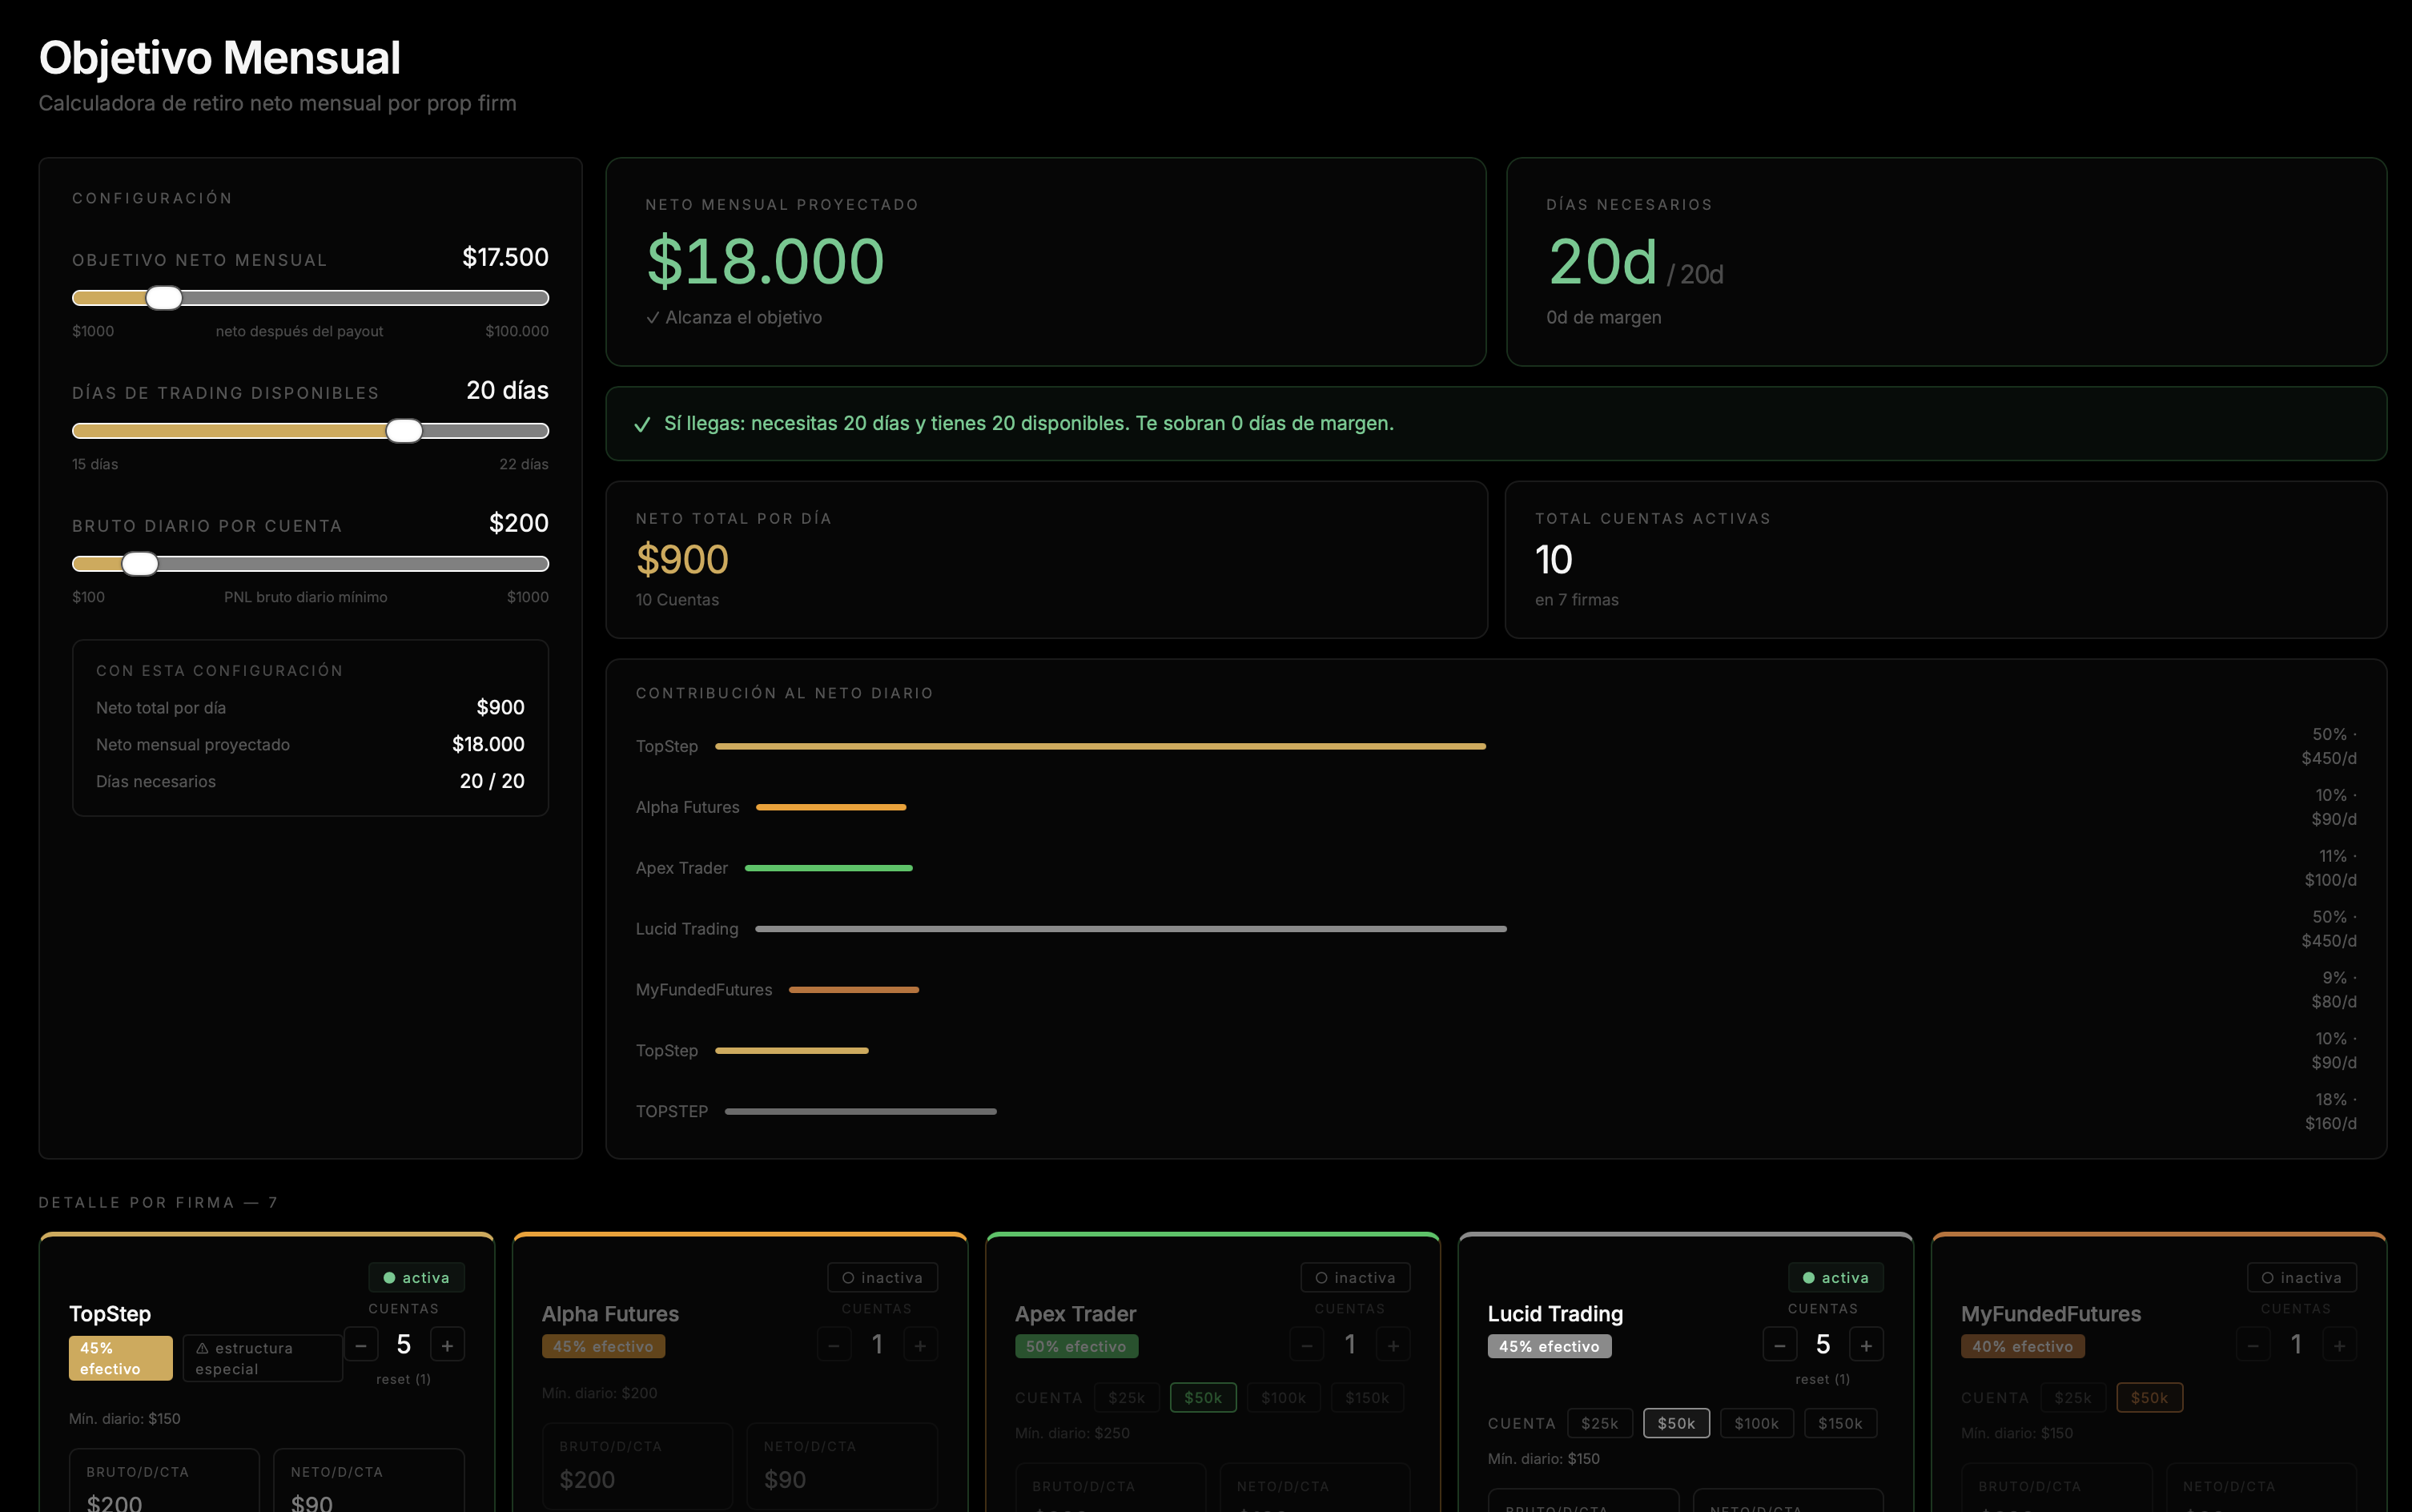Image resolution: width=2412 pixels, height=1512 pixels.
Task: Click the TopStep 45% efectivo badge
Action: 120,1358
